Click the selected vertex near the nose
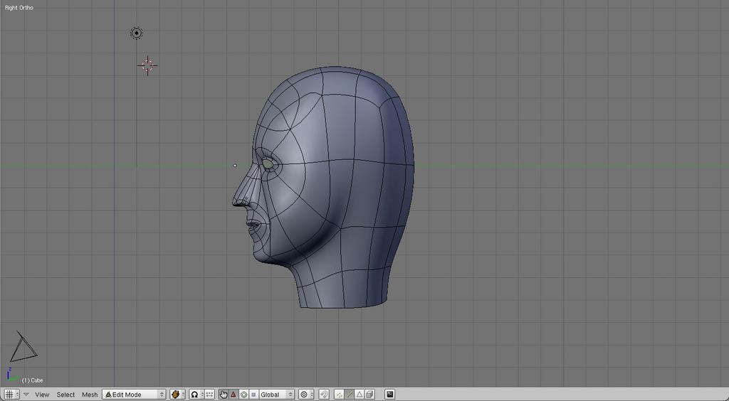Viewport: 729px width, 401px height. coord(235,165)
